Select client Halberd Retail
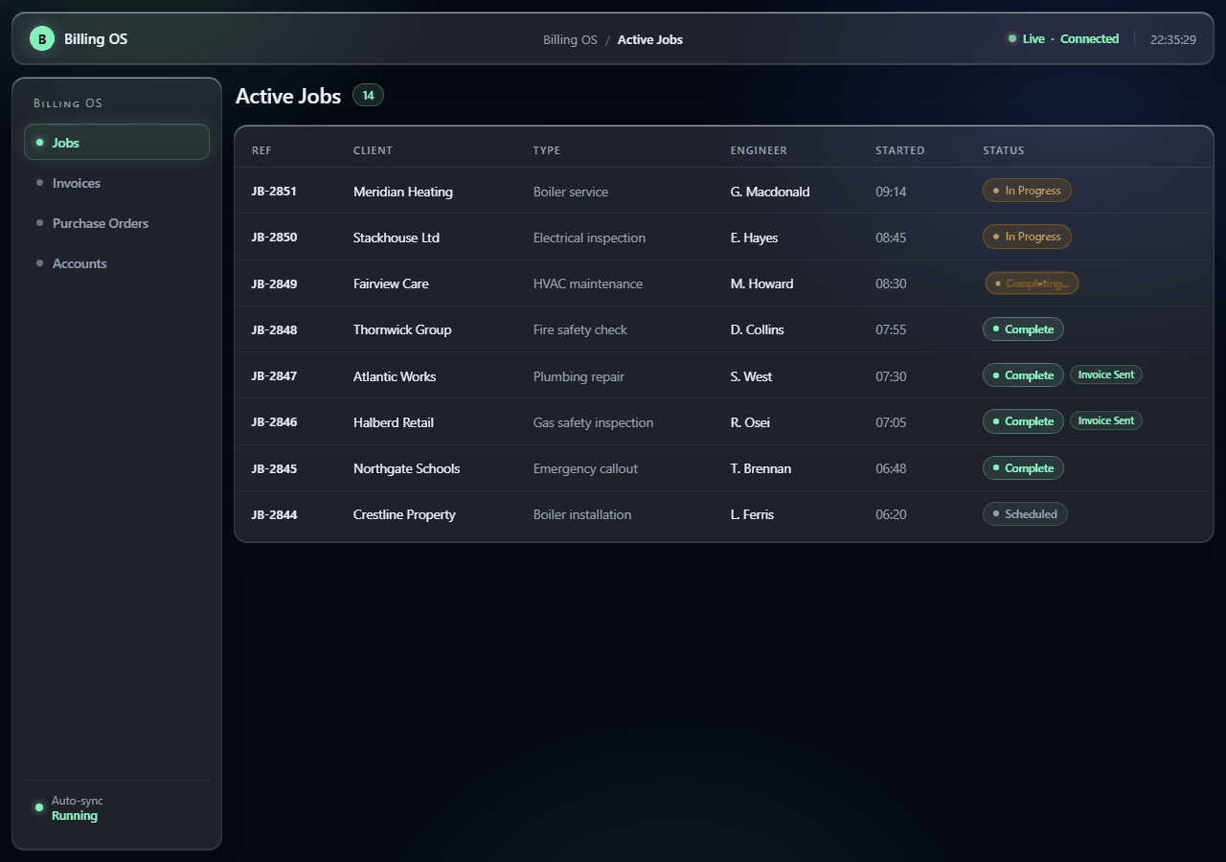The width and height of the screenshot is (1226, 862). (x=394, y=422)
